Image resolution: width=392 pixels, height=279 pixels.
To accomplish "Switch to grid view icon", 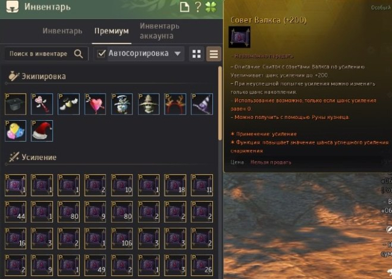I will coord(196,54).
